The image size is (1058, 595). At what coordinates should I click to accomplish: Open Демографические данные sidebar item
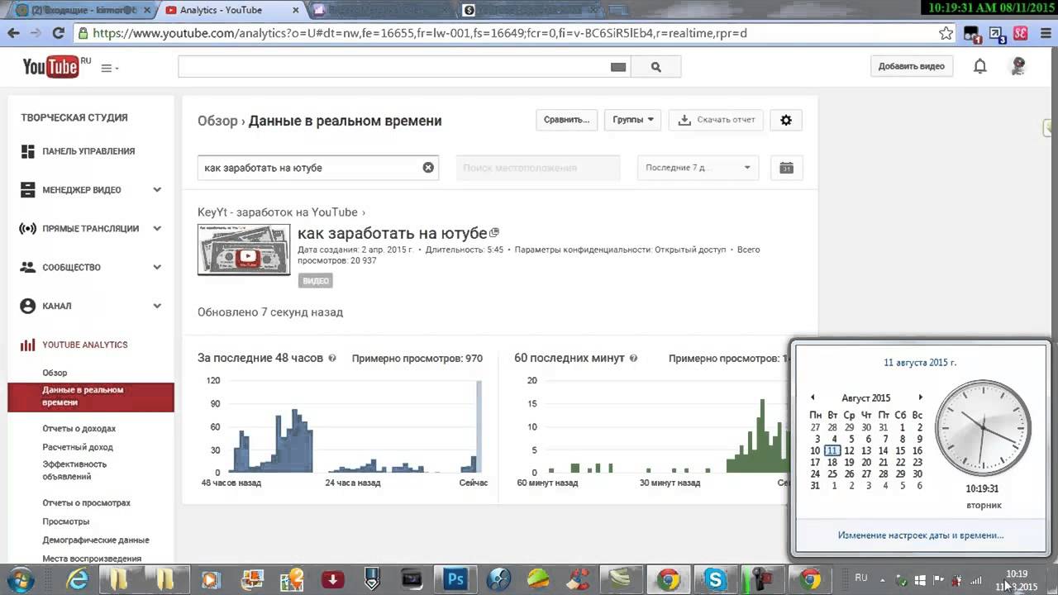point(96,540)
